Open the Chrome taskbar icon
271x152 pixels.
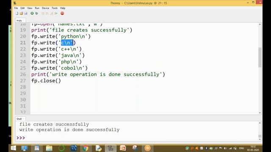(x=86, y=148)
